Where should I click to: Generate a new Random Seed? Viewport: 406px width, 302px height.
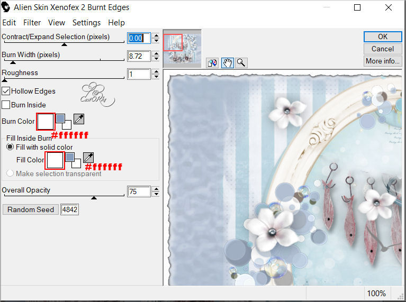[x=31, y=209]
